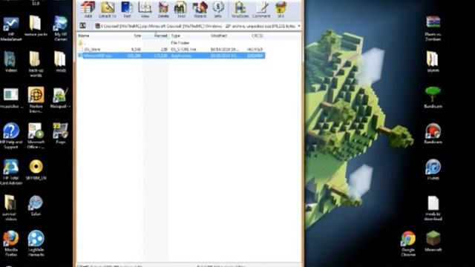Click the Delete toolbar icon
The image size is (475, 267).
tap(163, 10)
